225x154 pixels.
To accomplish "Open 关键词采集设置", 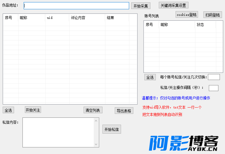I will pyautogui.click(x=173, y=5).
